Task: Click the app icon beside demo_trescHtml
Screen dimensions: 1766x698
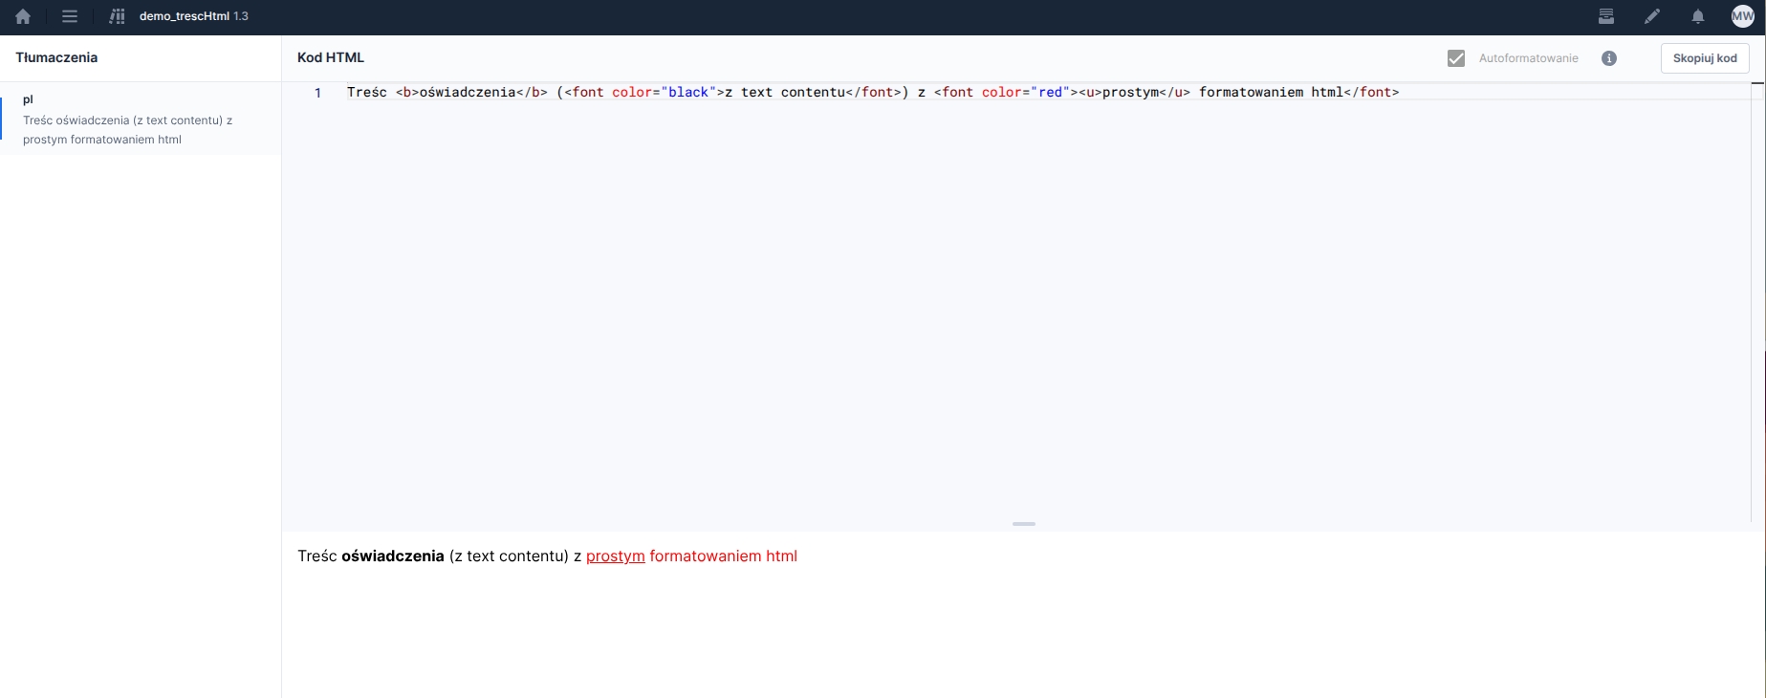Action: pos(117,16)
